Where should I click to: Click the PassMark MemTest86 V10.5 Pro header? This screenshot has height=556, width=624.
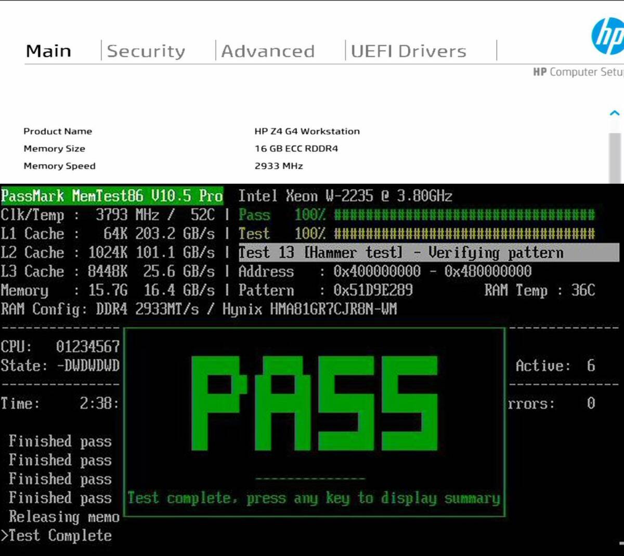click(112, 196)
